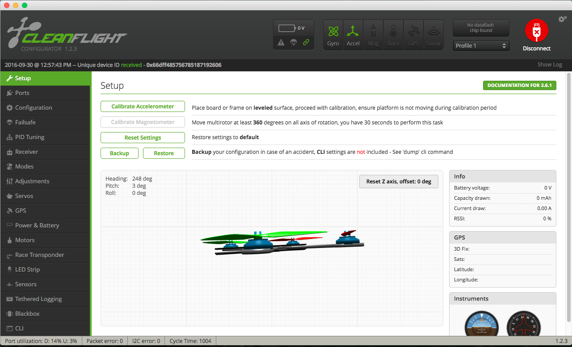The height and width of the screenshot is (347, 572).
Task: Click the Baro sensor icon
Action: (x=393, y=34)
